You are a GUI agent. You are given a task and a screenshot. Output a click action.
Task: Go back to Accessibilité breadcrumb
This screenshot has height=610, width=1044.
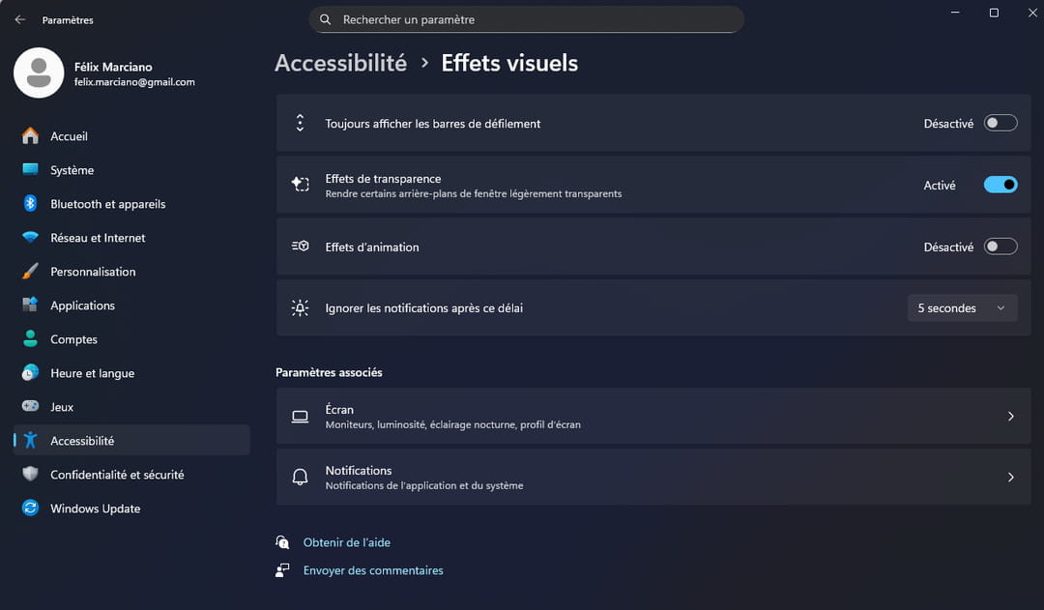(x=340, y=63)
